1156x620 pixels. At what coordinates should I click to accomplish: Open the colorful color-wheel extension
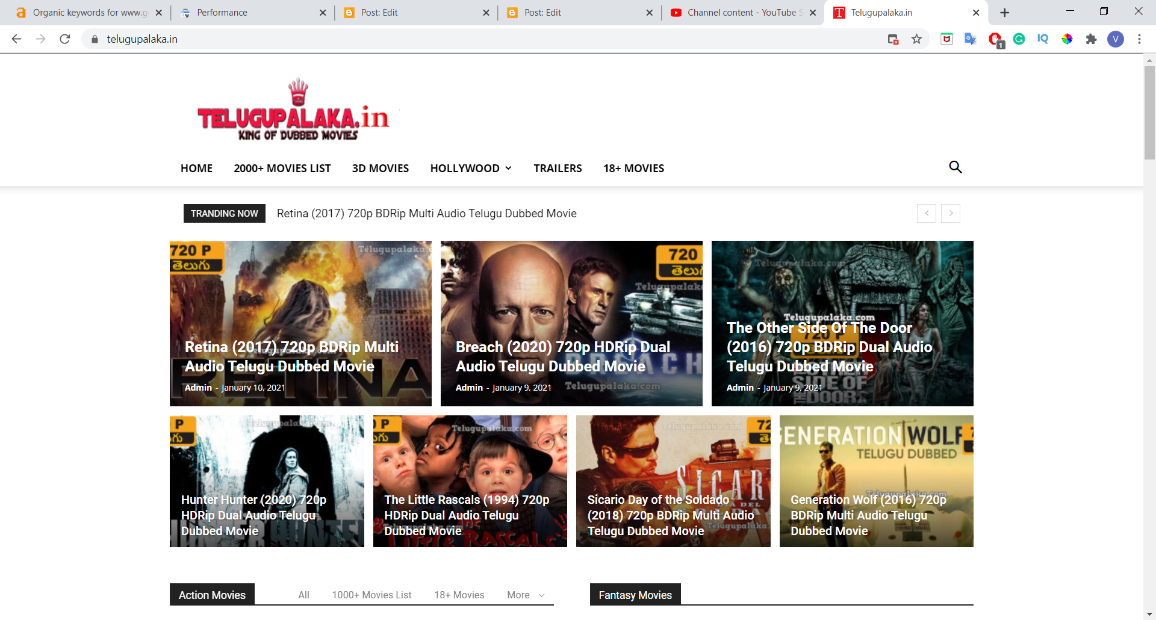pos(1067,39)
